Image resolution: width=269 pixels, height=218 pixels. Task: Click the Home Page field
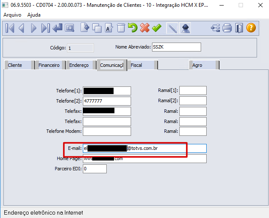coord(145,159)
